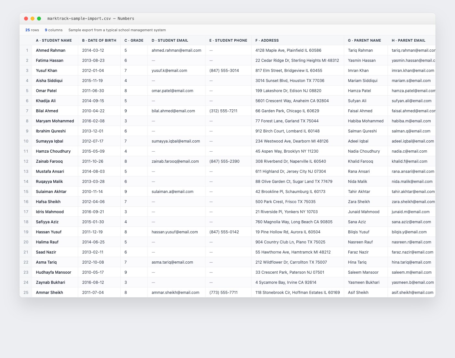Select row number 1

click(26, 50)
